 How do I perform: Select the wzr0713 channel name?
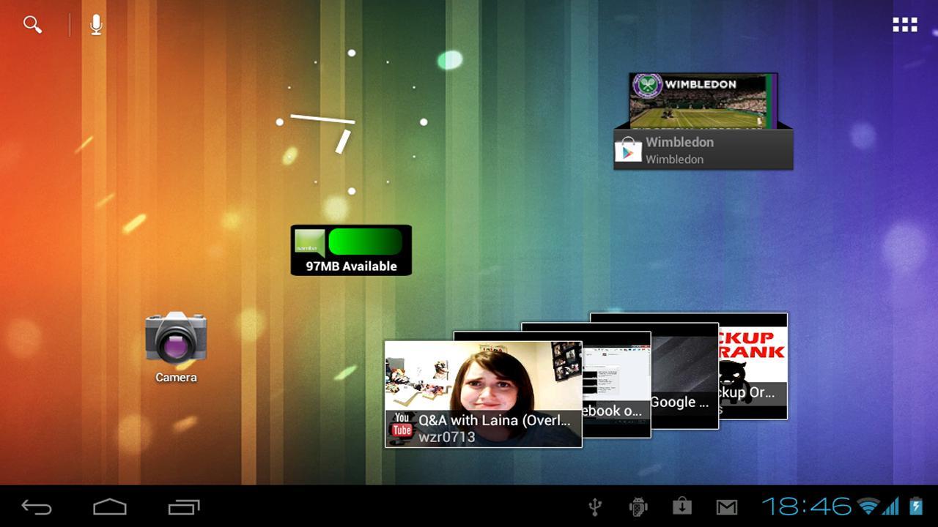tap(447, 438)
